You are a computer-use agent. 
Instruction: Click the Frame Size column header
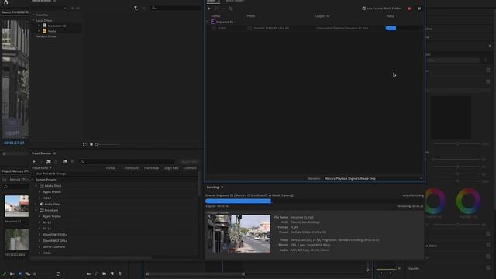pyautogui.click(x=131, y=168)
